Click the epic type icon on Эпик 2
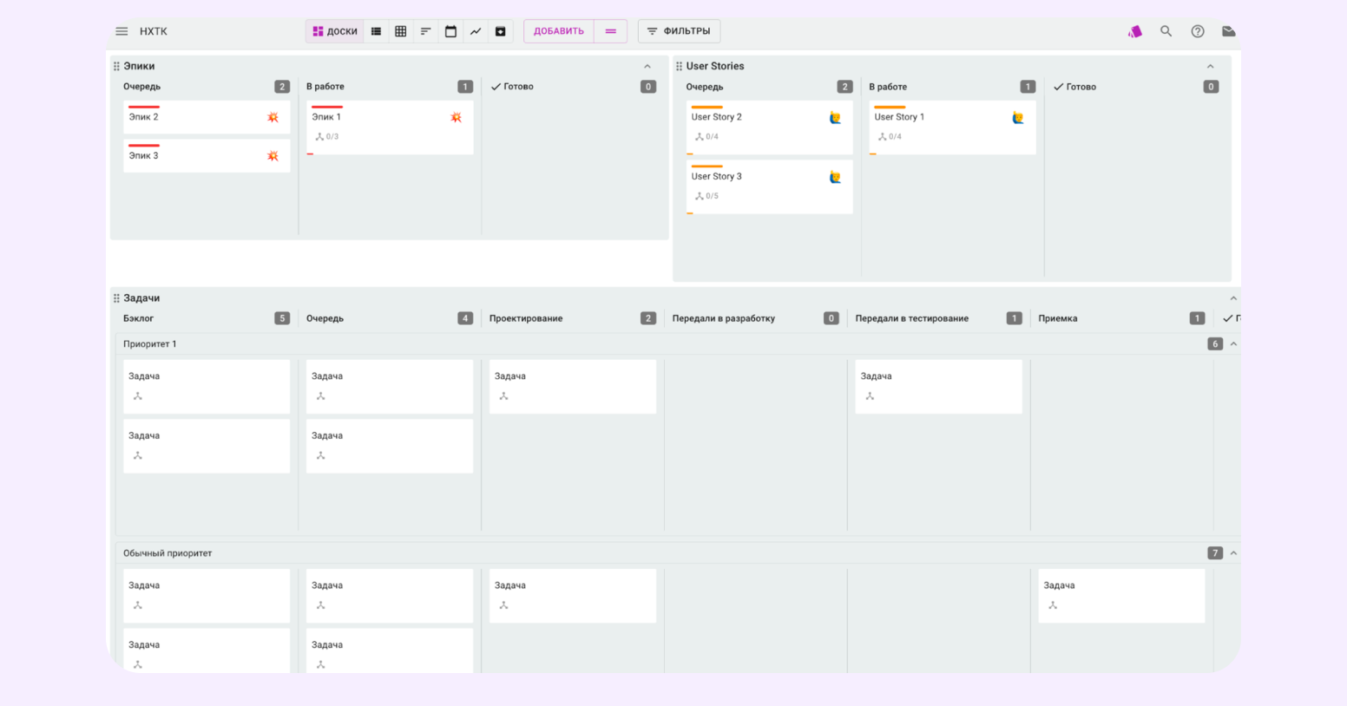1347x706 pixels. (x=273, y=117)
